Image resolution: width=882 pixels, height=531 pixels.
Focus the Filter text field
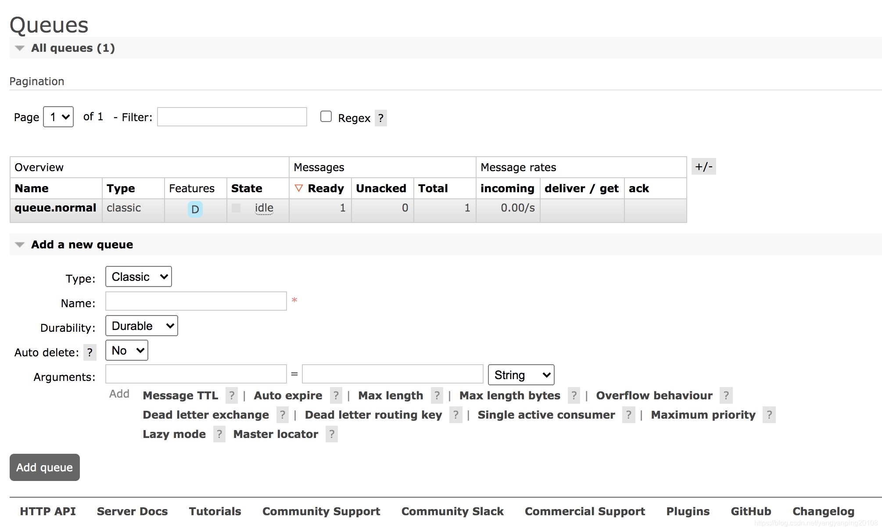point(232,117)
